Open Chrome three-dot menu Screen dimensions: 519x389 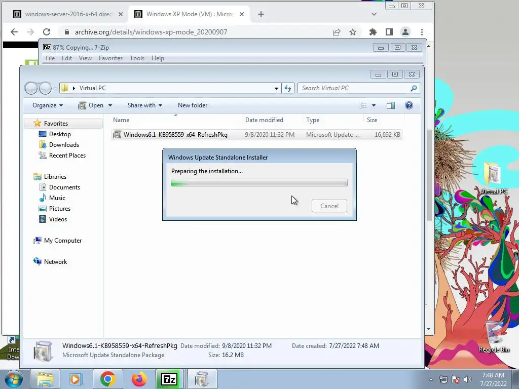pos(422,32)
